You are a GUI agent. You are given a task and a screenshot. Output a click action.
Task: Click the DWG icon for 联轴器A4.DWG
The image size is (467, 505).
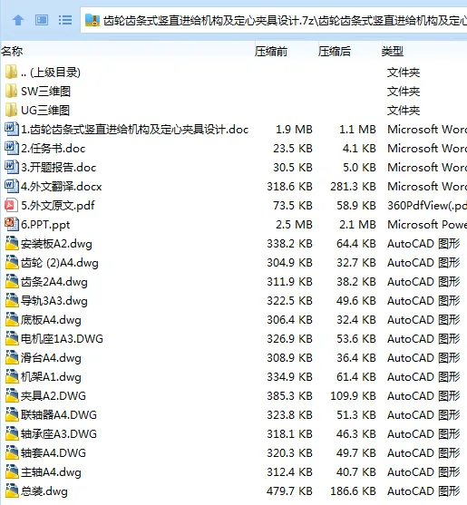pos(12,414)
